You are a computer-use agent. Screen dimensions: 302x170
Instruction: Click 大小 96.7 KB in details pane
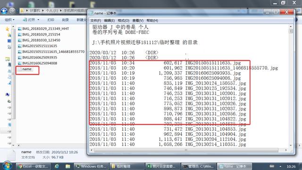pyautogui.click(x=53, y=157)
